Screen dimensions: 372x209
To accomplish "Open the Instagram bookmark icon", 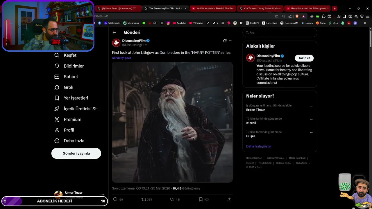I will pyautogui.click(x=168, y=23).
